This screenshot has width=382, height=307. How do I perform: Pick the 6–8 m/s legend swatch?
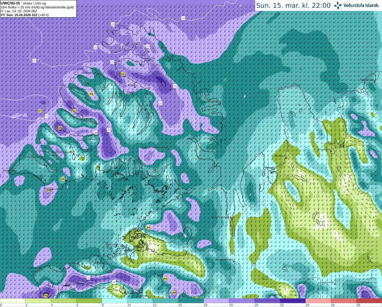[x=89, y=301]
